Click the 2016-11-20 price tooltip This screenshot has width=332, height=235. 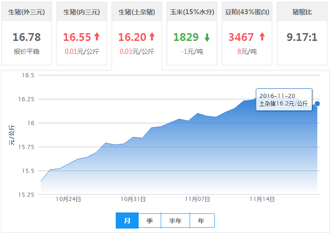point(284,99)
